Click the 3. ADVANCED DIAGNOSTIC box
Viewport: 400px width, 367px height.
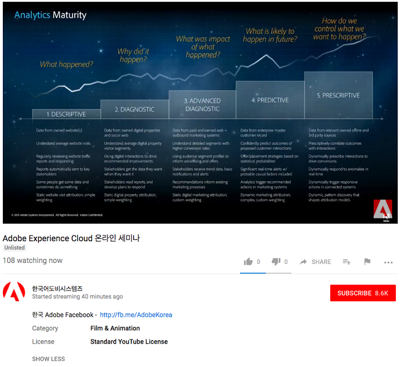202,105
